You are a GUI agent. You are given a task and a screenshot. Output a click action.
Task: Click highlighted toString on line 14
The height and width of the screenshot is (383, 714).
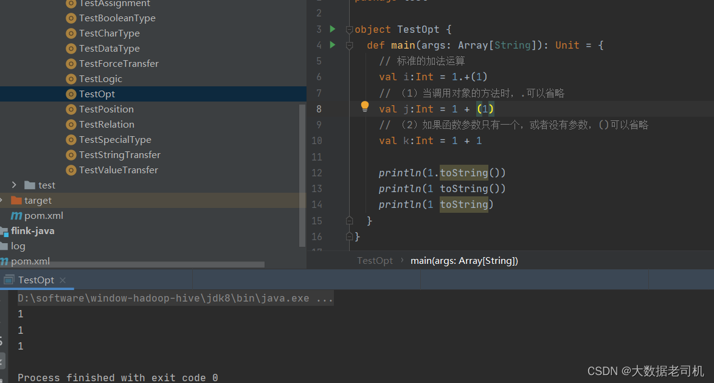[463, 204]
